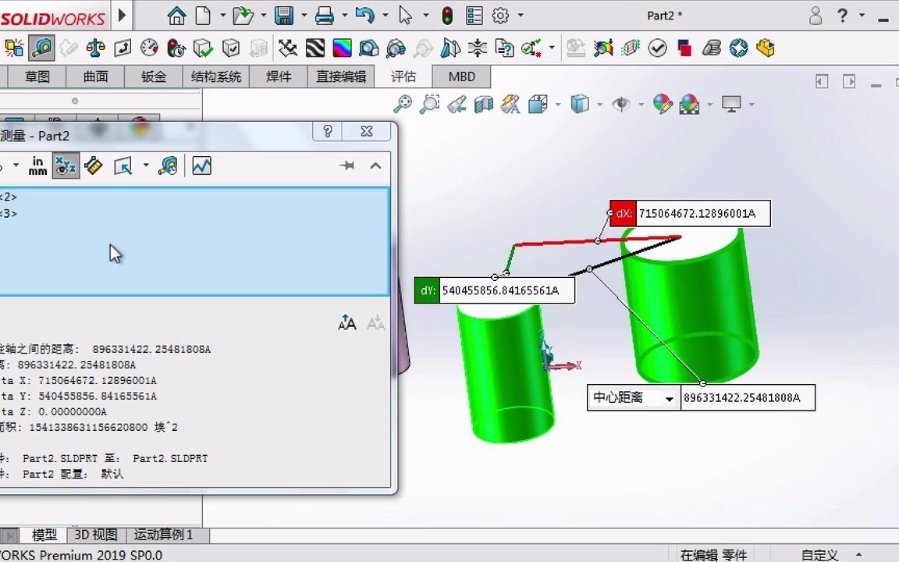Open the 中心距离 dropdown in graphics area

click(670, 398)
